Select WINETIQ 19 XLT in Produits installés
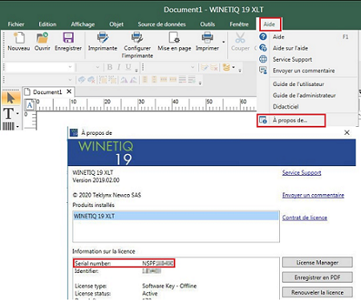The width and height of the screenshot is (361, 301). (176, 216)
